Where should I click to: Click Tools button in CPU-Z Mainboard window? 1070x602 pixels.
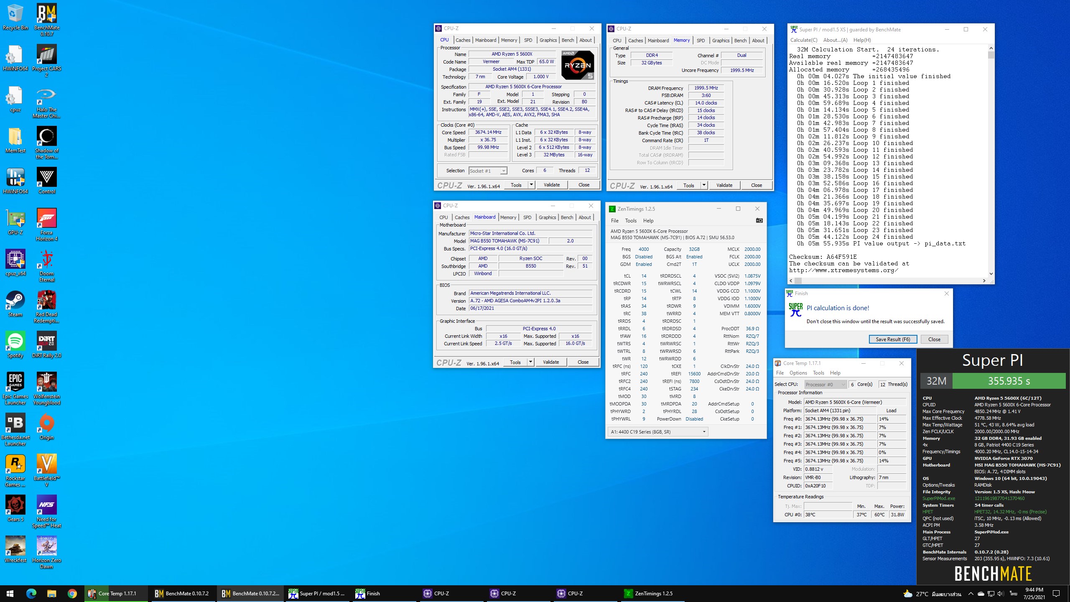click(x=515, y=362)
